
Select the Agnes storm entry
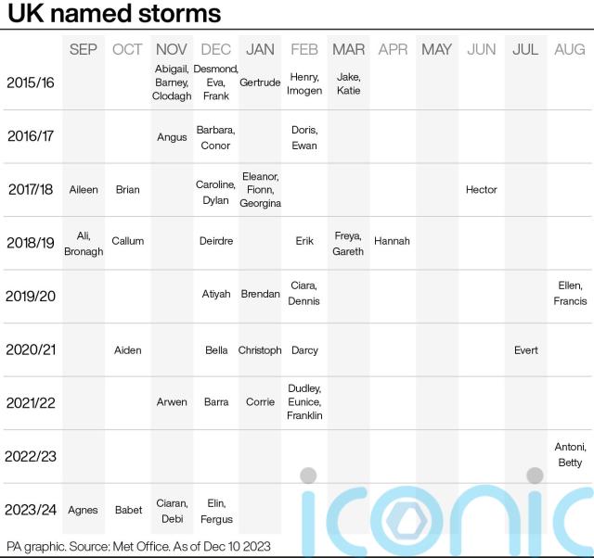tap(83, 511)
